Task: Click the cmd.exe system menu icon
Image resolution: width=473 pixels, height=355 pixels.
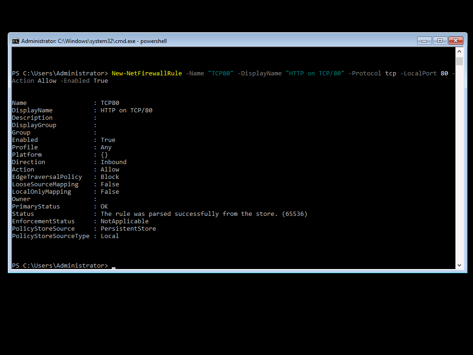Action: pos(15,41)
